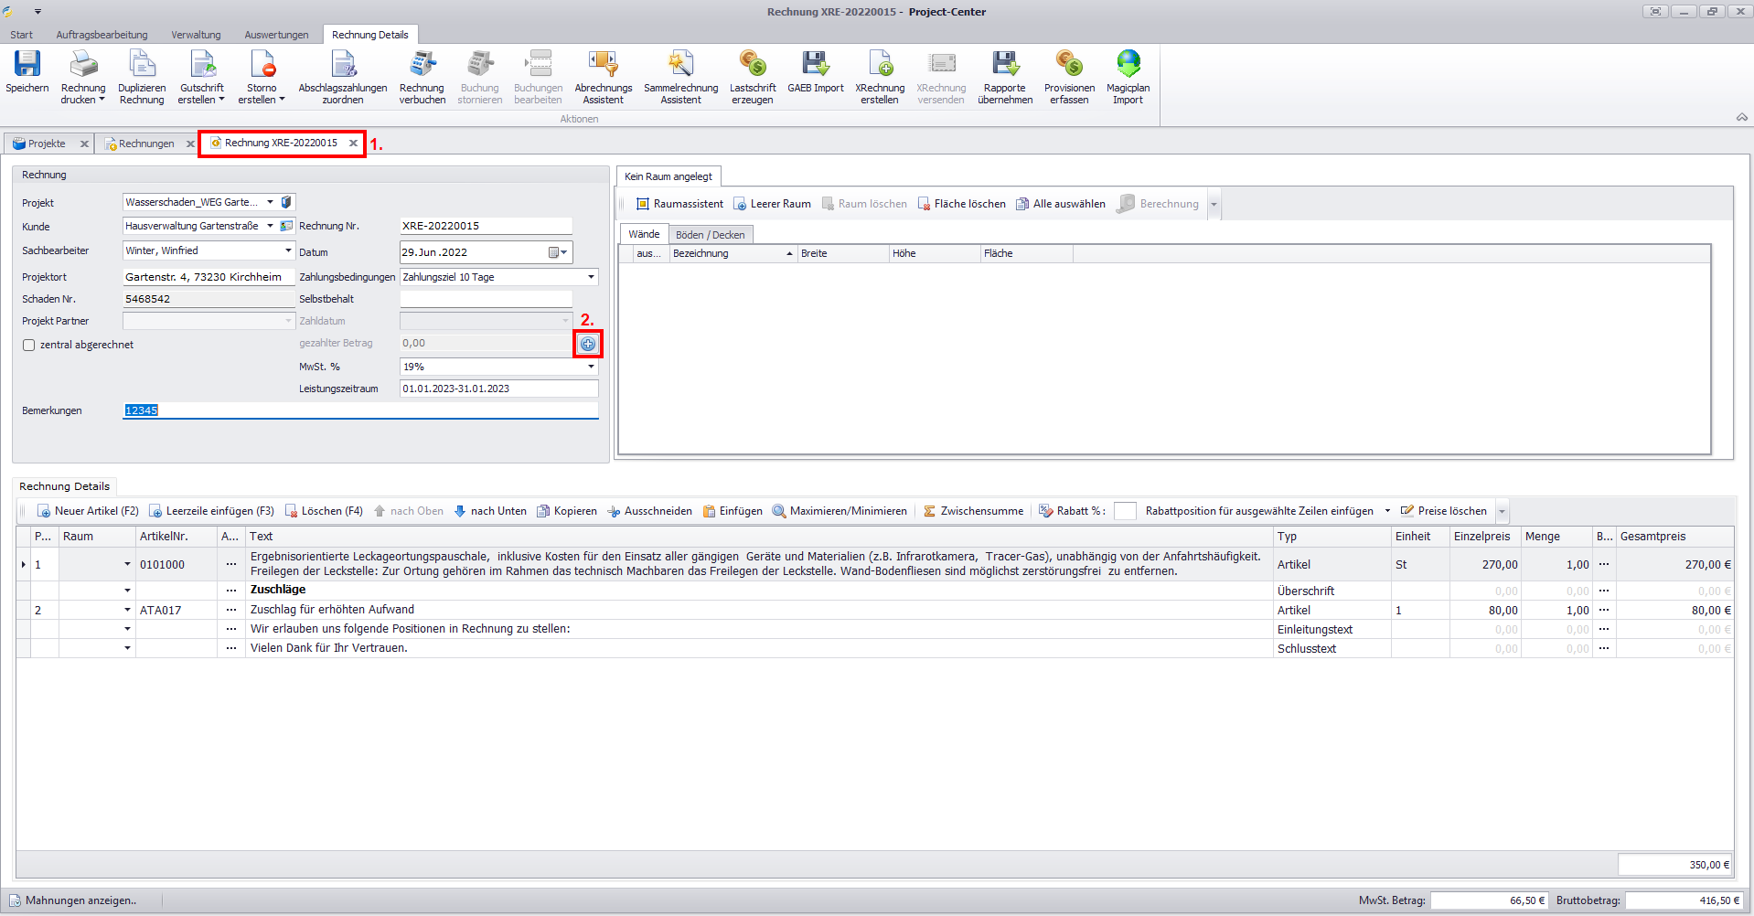Click Rechnung verbuchen icon
This screenshot has height=916, width=1754.
coord(422,64)
